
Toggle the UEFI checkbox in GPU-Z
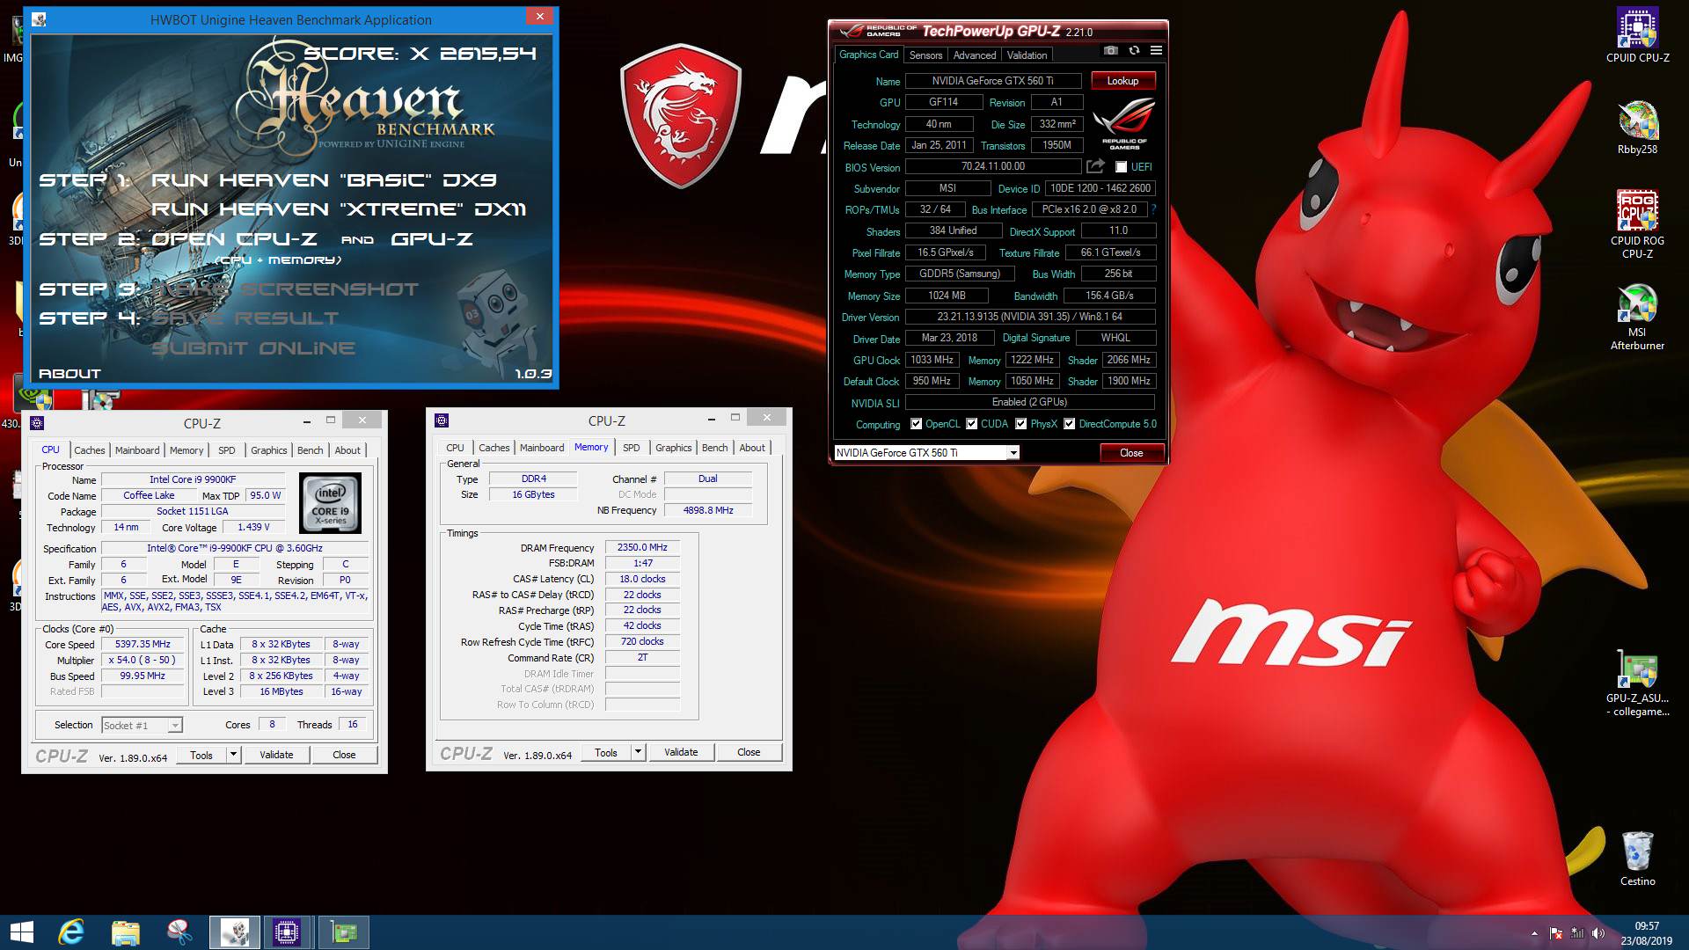1121,166
